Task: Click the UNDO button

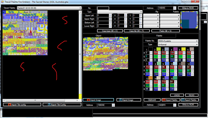Action: [x=177, y=95]
